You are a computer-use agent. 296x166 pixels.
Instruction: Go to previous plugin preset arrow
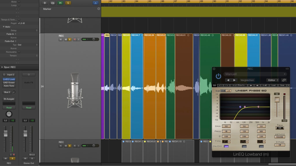pyautogui.click(x=228, y=80)
